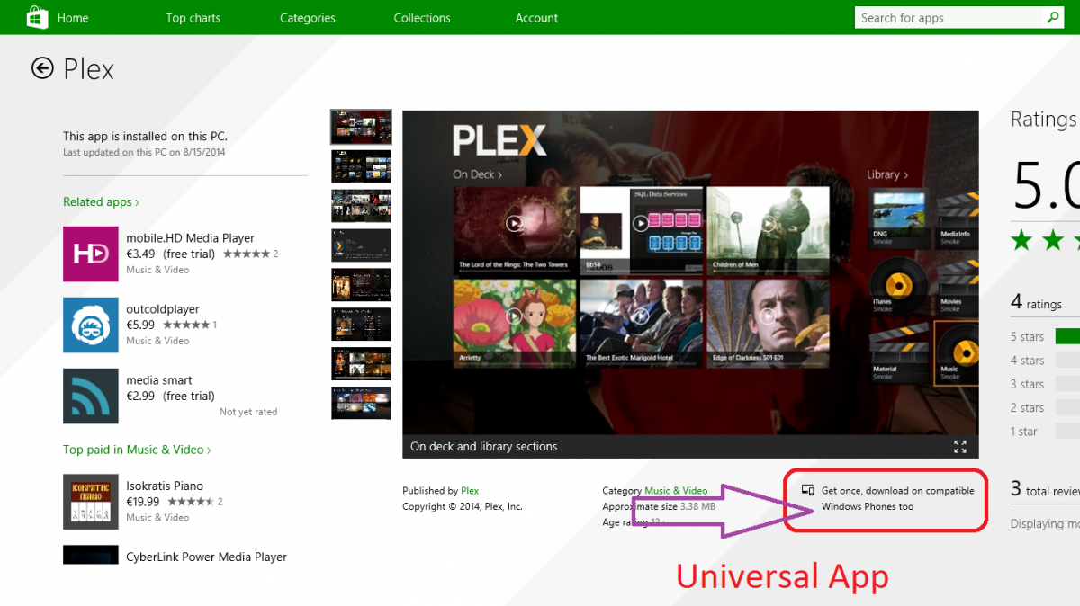The width and height of the screenshot is (1080, 606).
Task: Click the On deck and library sections caption
Action: 484,447
